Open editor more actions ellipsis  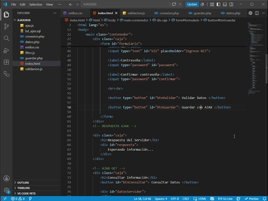point(263,13)
